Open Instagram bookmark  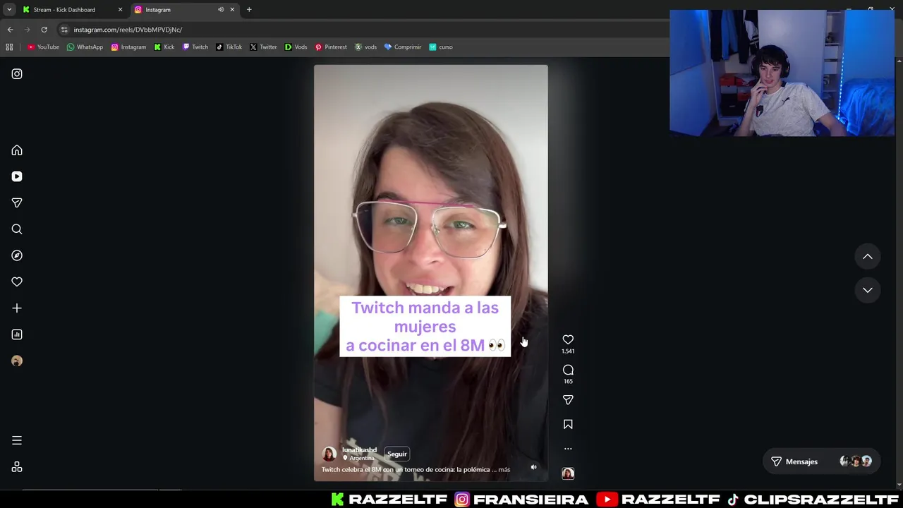click(x=128, y=47)
